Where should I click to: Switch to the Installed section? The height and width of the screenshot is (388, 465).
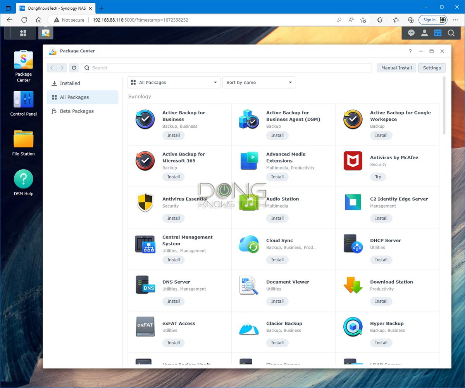[x=70, y=83]
